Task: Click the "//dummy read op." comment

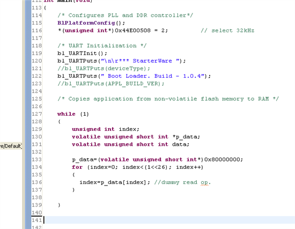Action: tap(182, 182)
